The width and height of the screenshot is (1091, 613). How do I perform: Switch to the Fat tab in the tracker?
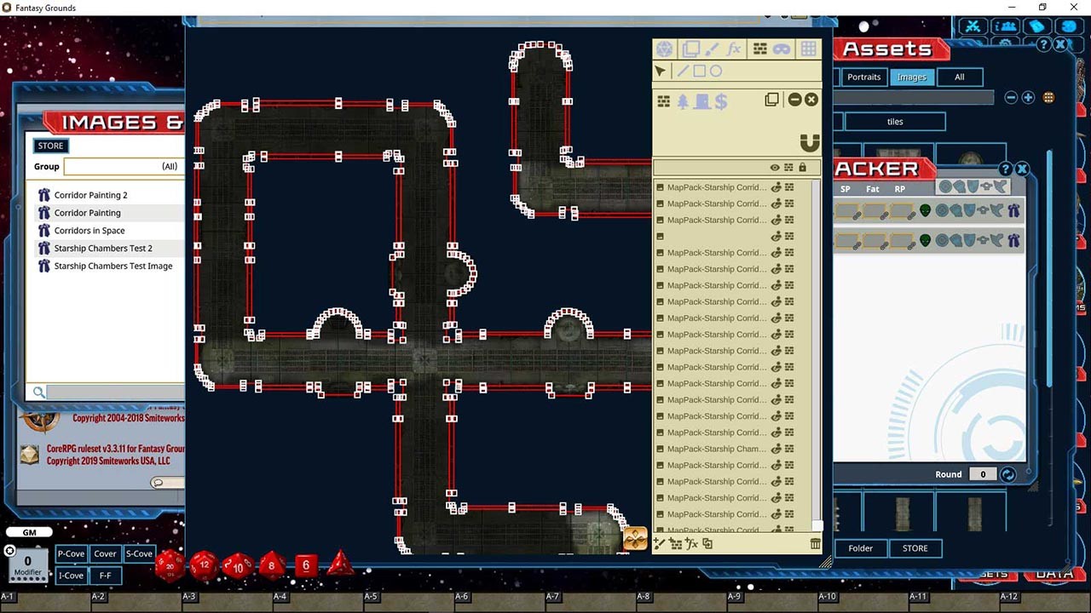(872, 188)
